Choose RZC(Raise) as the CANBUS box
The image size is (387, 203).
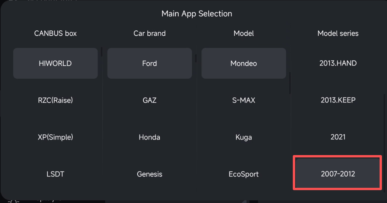56,100
